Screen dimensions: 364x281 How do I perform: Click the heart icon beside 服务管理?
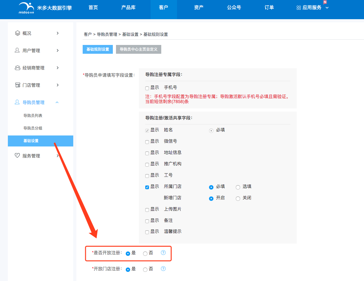(x=17, y=155)
